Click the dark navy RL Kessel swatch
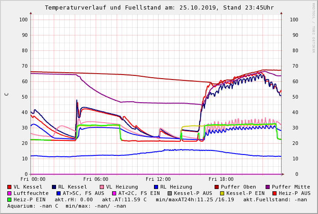 tap(54, 187)
